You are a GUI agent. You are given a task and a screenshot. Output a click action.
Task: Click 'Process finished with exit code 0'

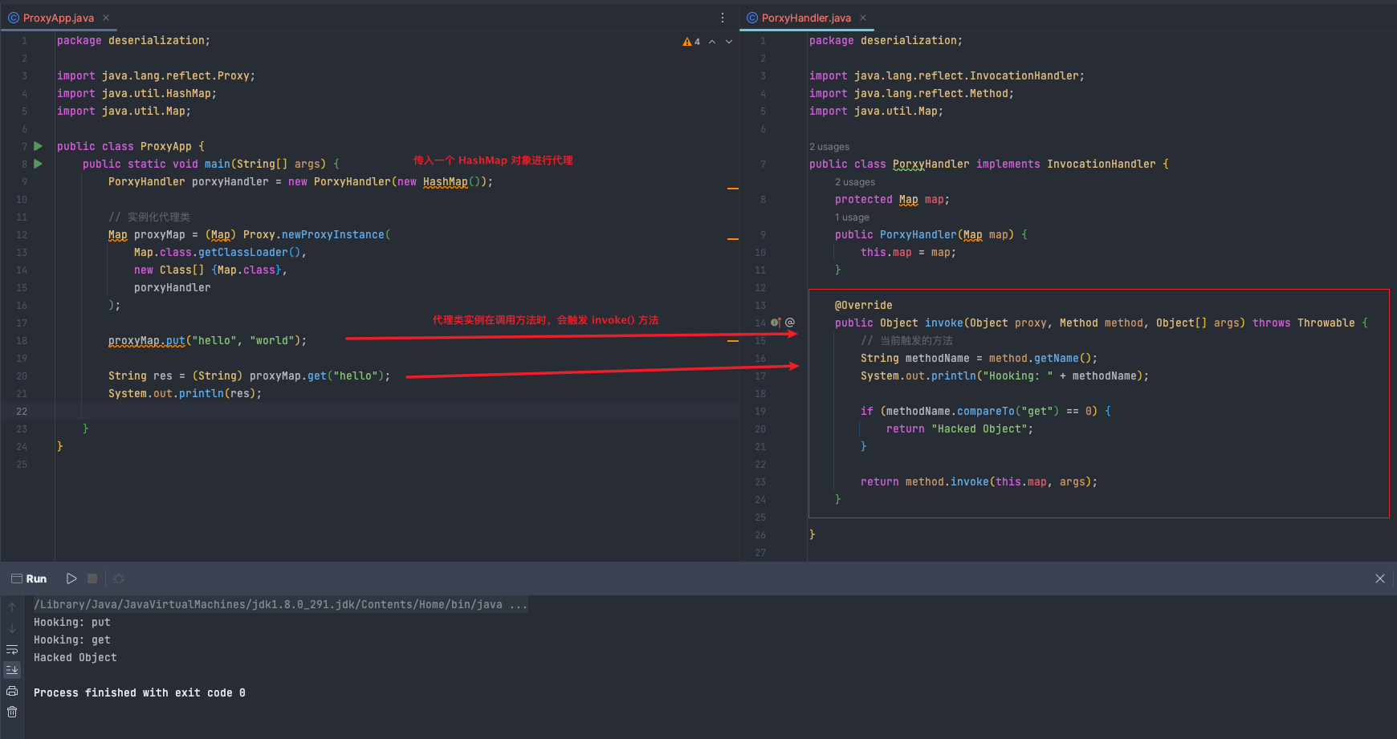point(140,693)
